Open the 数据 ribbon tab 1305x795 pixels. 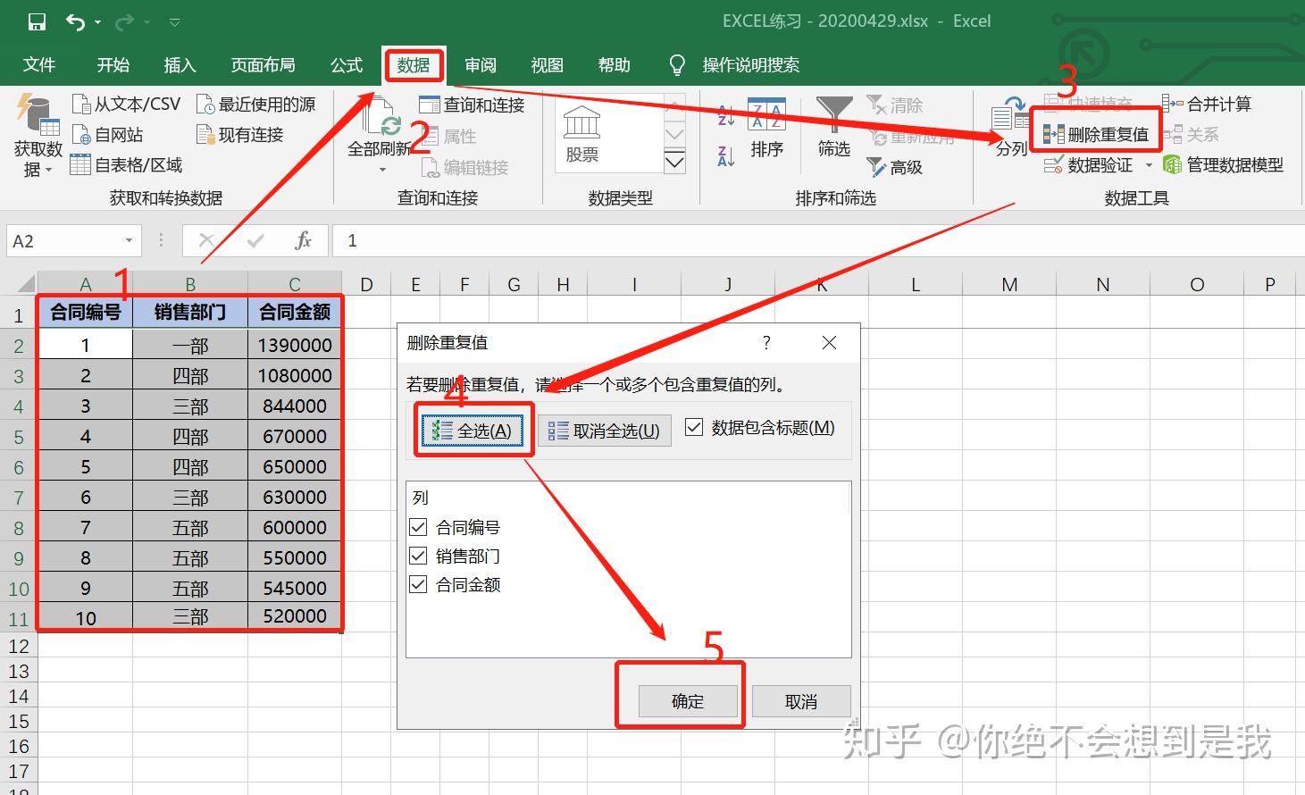(414, 64)
